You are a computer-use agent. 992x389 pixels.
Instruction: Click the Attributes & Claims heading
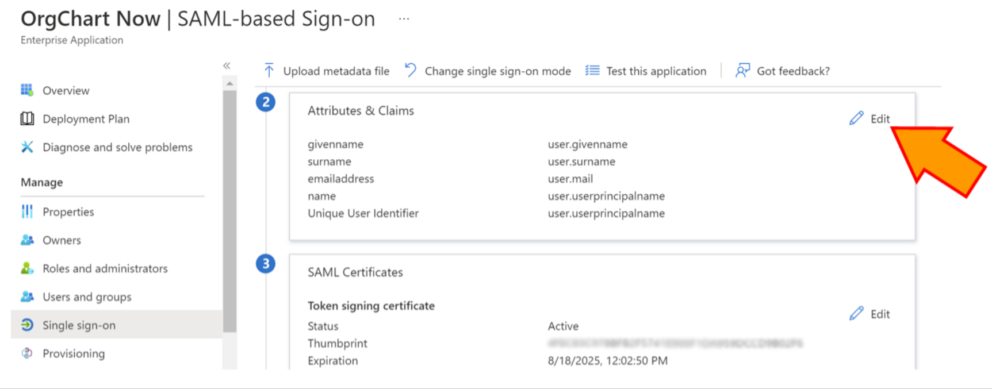point(361,110)
